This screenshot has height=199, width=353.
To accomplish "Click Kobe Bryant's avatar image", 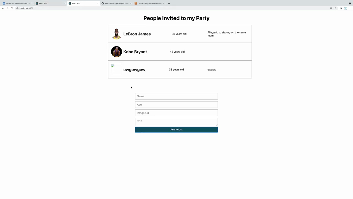I will tap(116, 52).
